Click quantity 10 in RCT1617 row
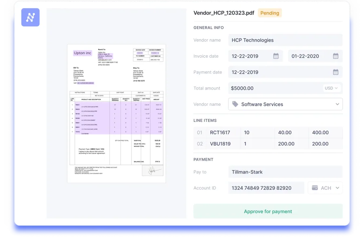 [x=247, y=132]
